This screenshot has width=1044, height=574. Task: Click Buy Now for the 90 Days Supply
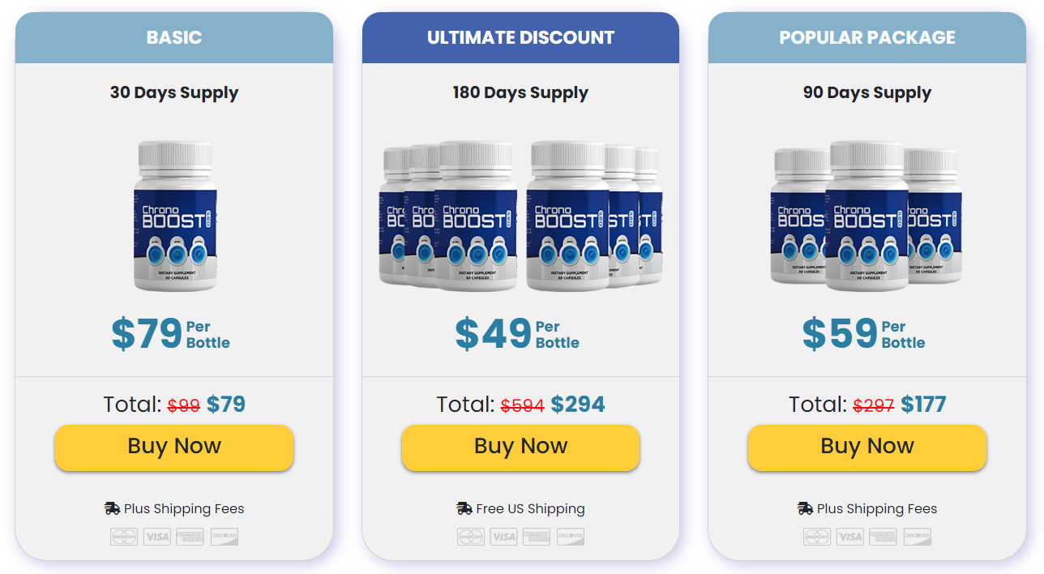[x=866, y=447]
